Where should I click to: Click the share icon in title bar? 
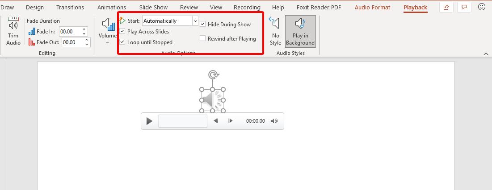pos(446,7)
